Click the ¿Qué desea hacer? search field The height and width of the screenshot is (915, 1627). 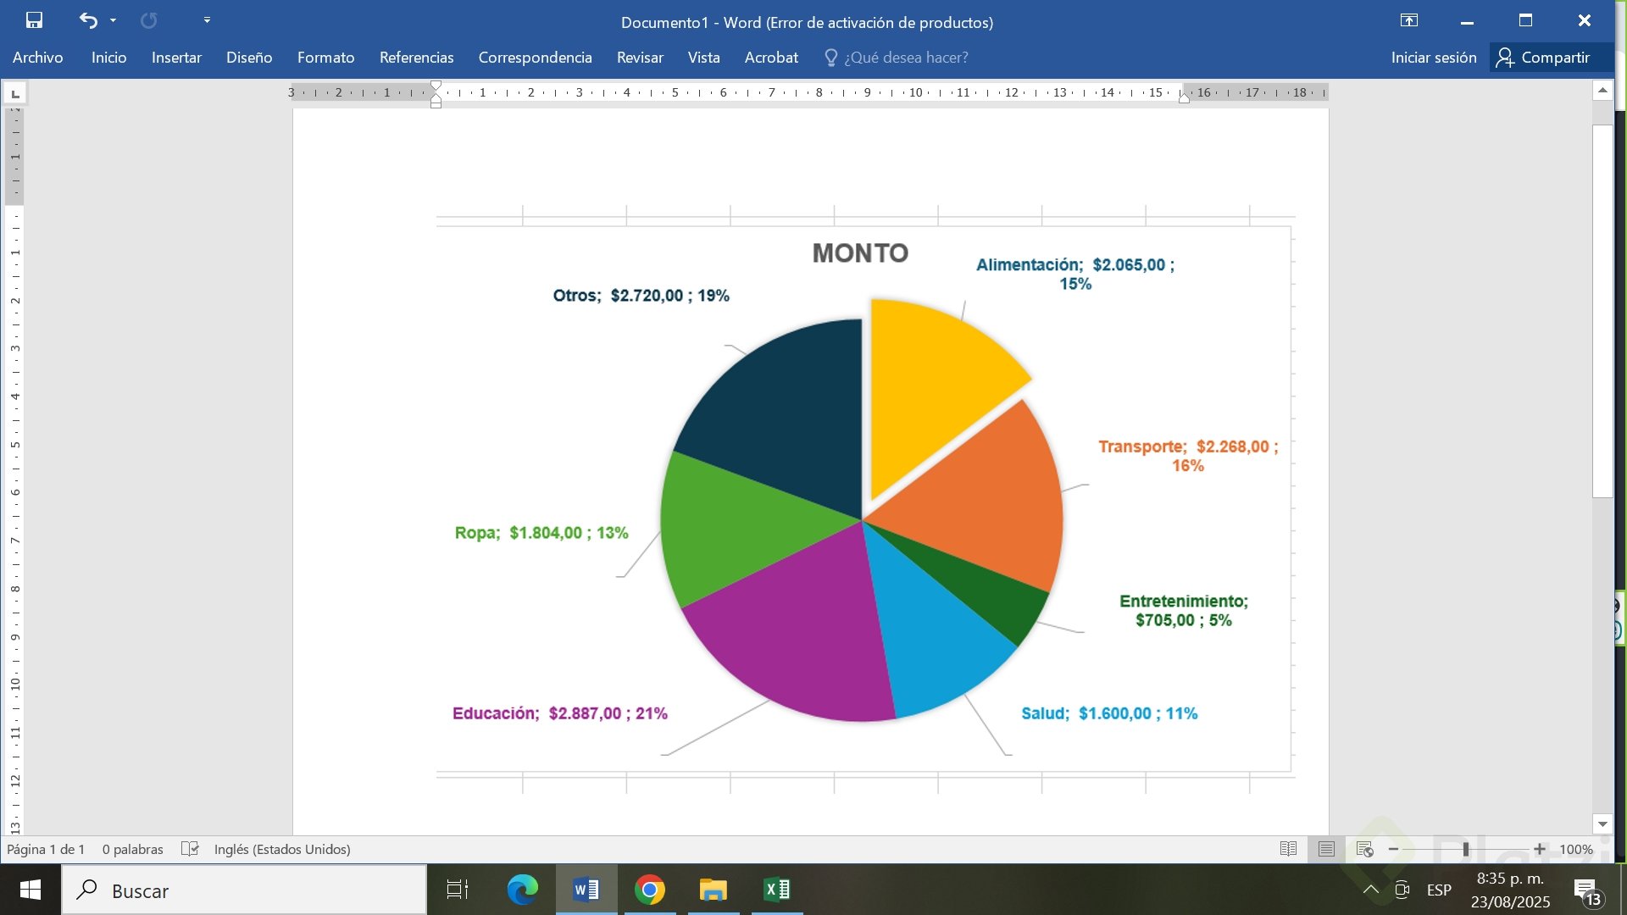(905, 58)
